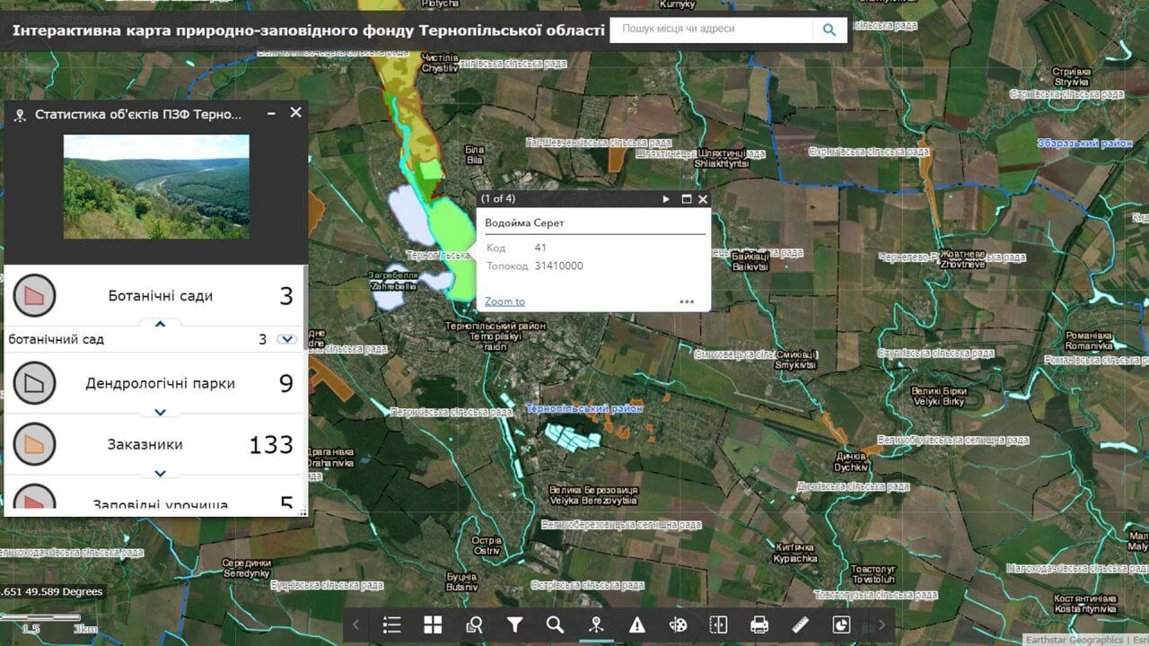Open the basemap gallery grid icon
The width and height of the screenshot is (1149, 646).
pyautogui.click(x=434, y=625)
